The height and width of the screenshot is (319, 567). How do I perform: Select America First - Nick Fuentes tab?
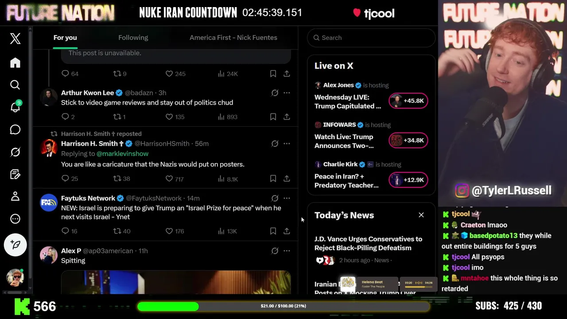[x=233, y=38]
